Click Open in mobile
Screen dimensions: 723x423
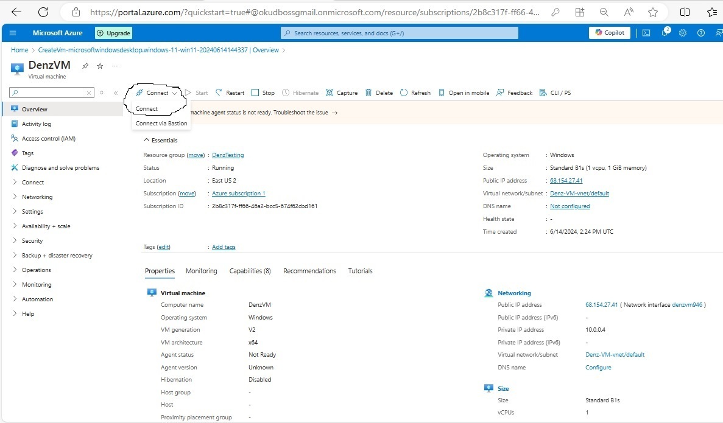(x=464, y=93)
